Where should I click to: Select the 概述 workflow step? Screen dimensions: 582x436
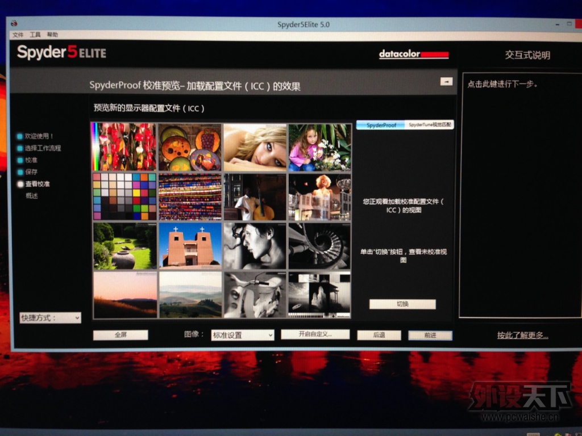coord(32,196)
